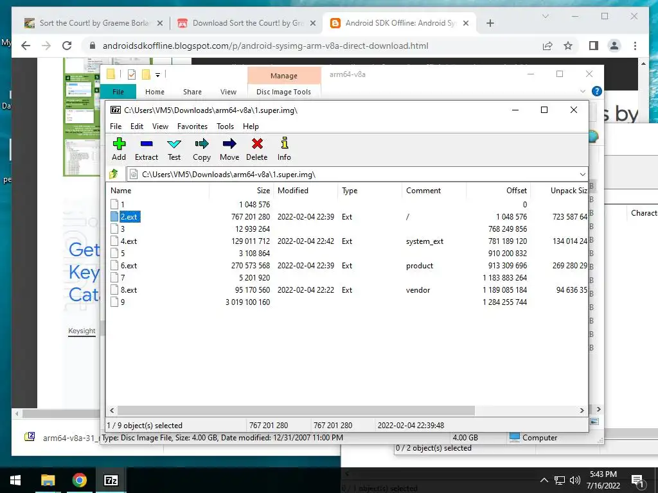Open a new Chrome tab
This screenshot has width=658, height=493.
click(x=490, y=23)
